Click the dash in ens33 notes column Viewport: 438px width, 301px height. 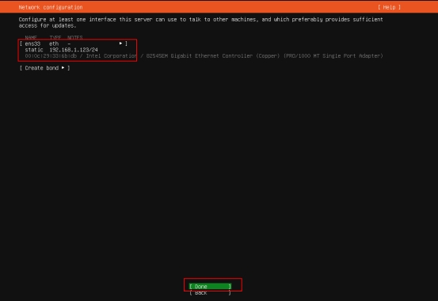[x=69, y=44]
